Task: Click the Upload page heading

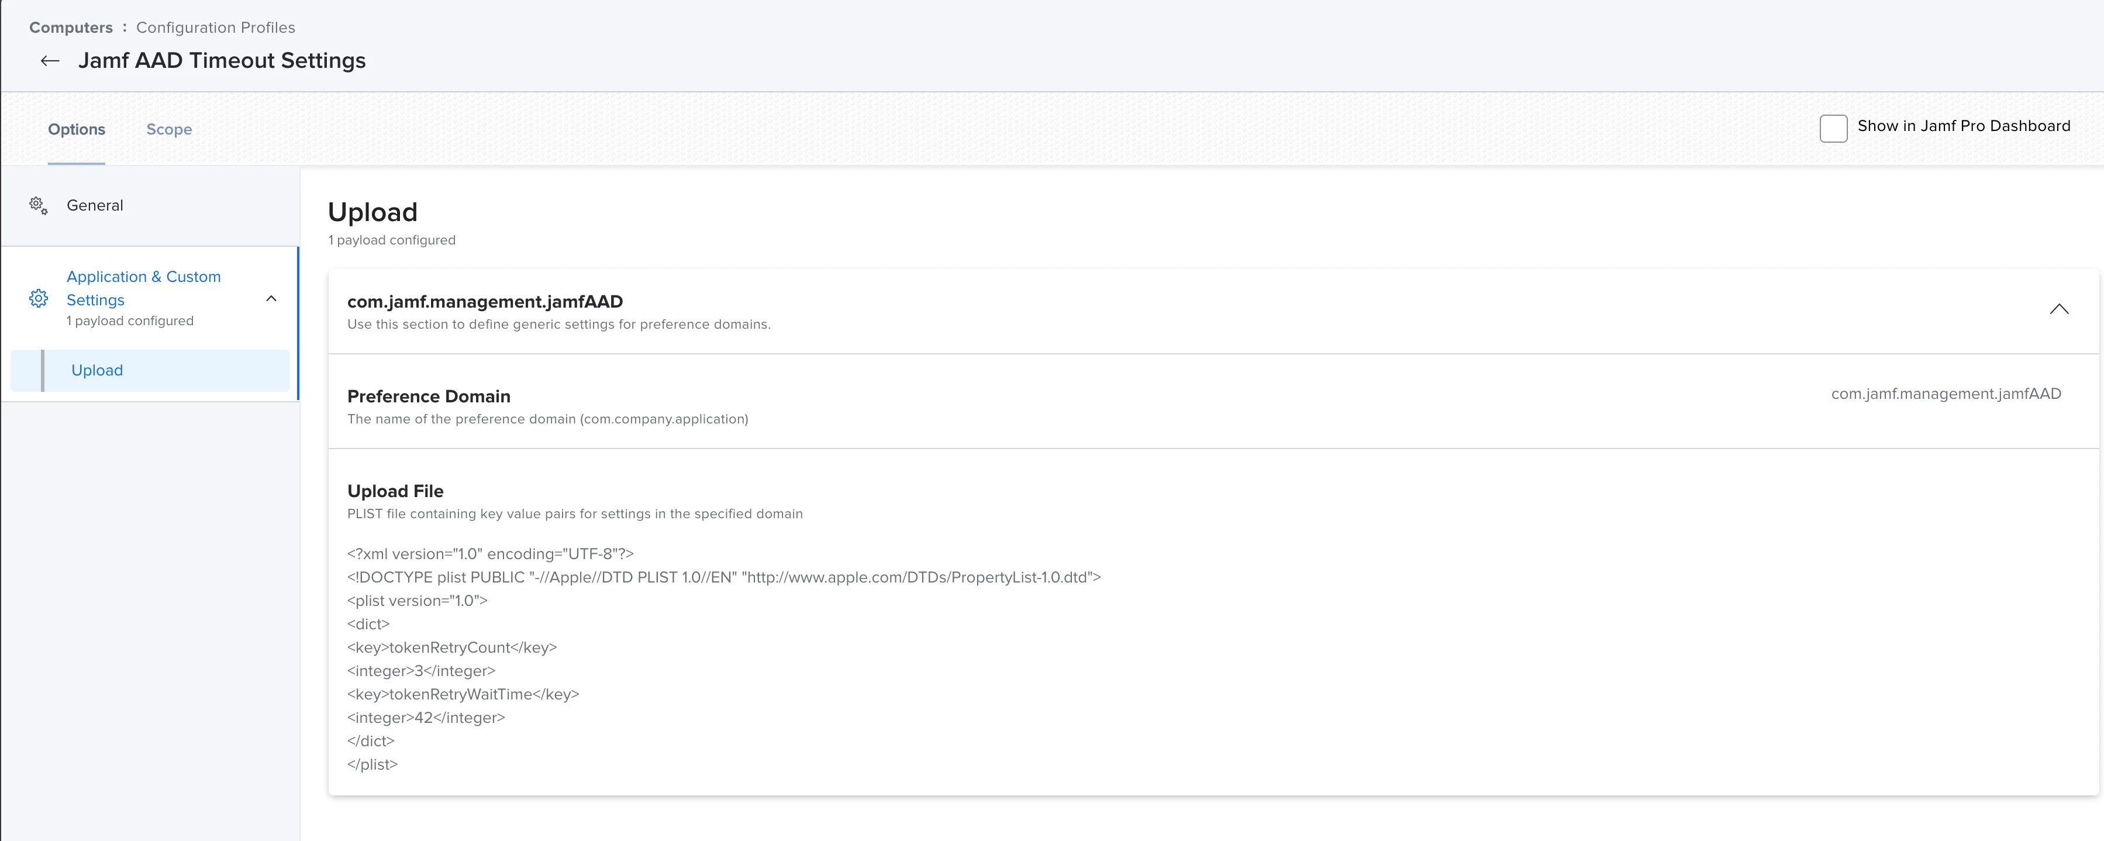Action: (x=372, y=212)
